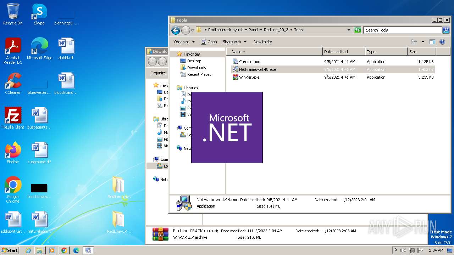Click Organize in the Downloads window behind
Image resolution: width=454 pixels, height=255 pixels.
[158, 73]
